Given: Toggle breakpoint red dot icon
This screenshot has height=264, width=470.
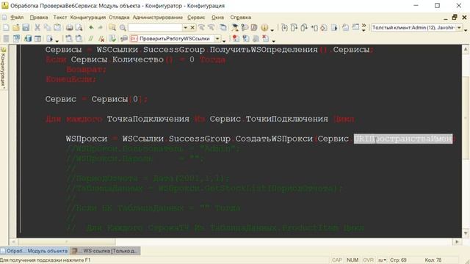Looking at the screenshot, I should pos(236,39).
